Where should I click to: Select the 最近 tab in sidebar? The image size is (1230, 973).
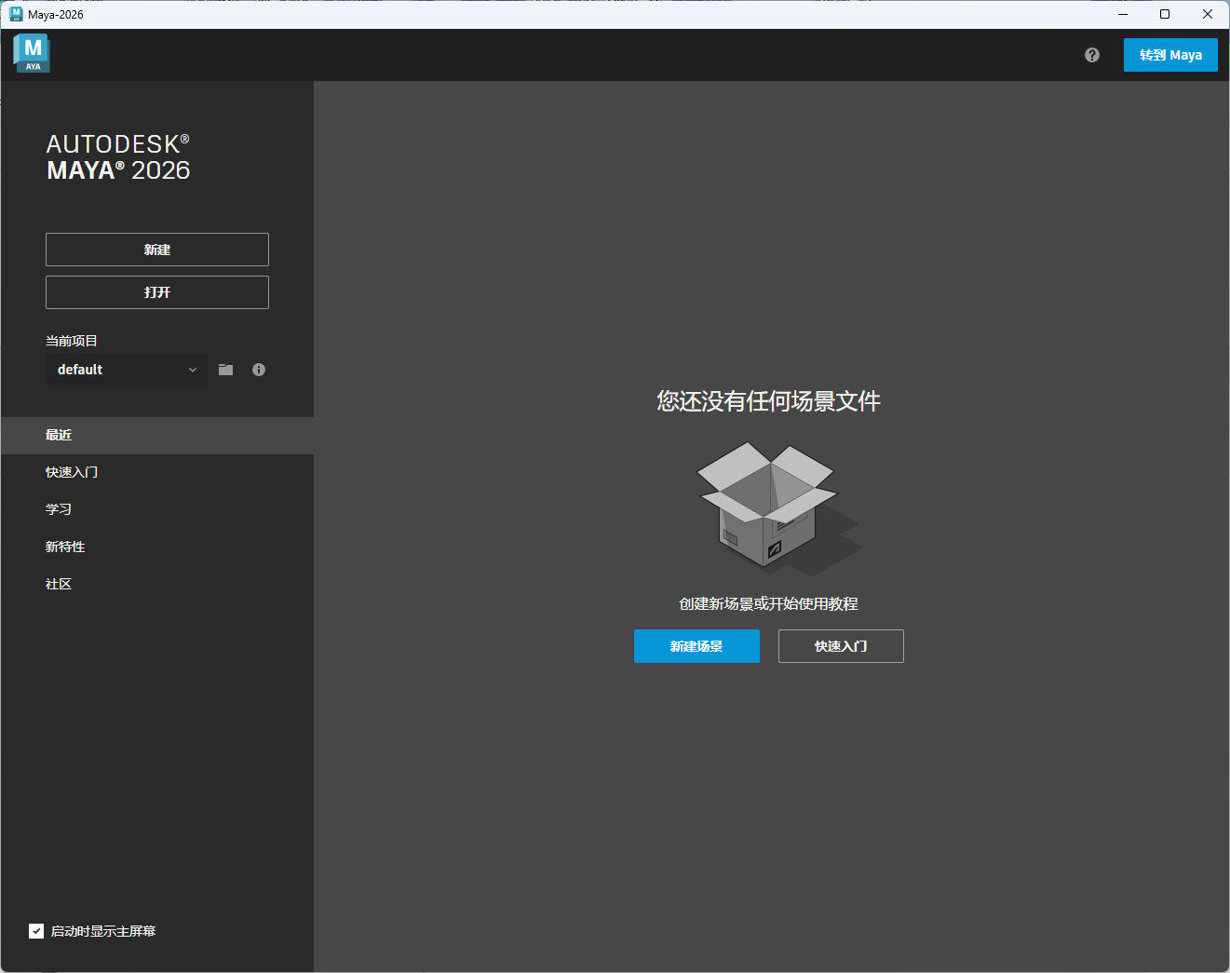[x=157, y=436]
